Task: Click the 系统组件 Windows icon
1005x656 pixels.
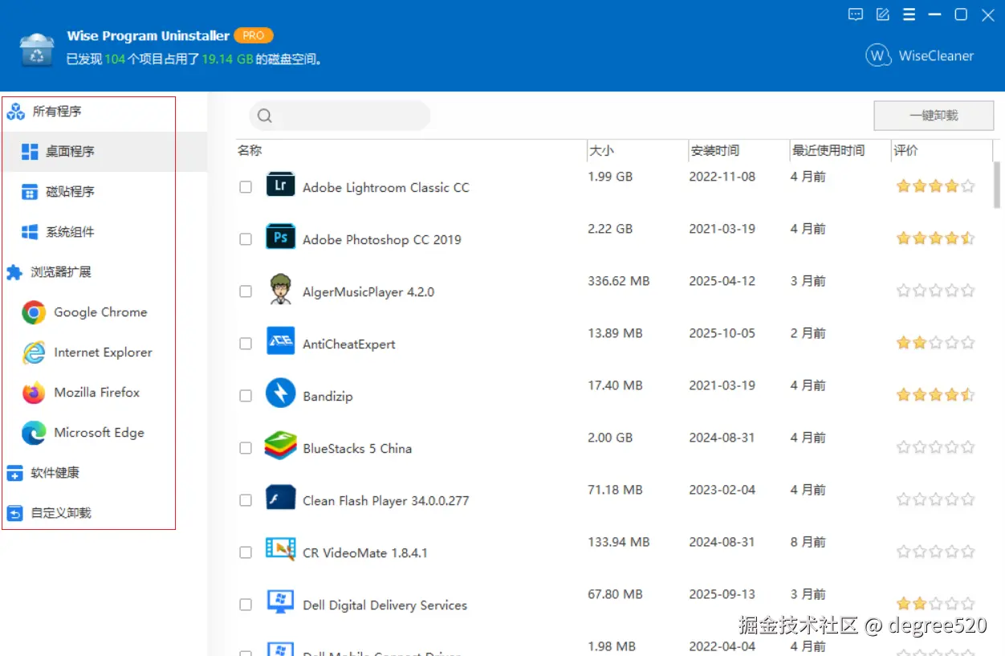Action: pos(30,232)
